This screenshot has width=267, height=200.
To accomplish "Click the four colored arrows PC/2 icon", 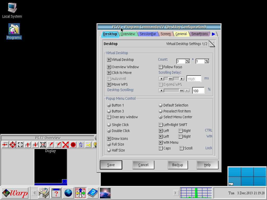I will click(80, 193).
